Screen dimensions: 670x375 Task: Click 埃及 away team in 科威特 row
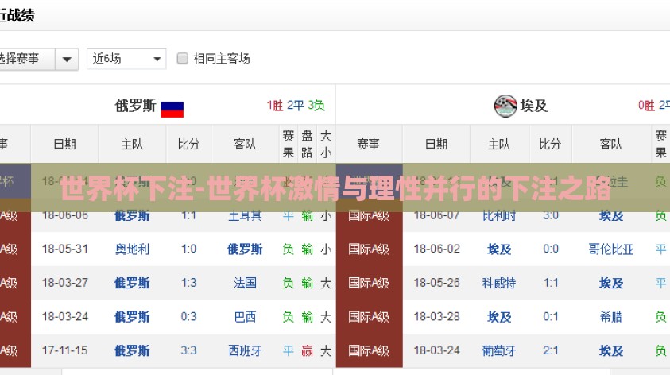[x=611, y=283]
